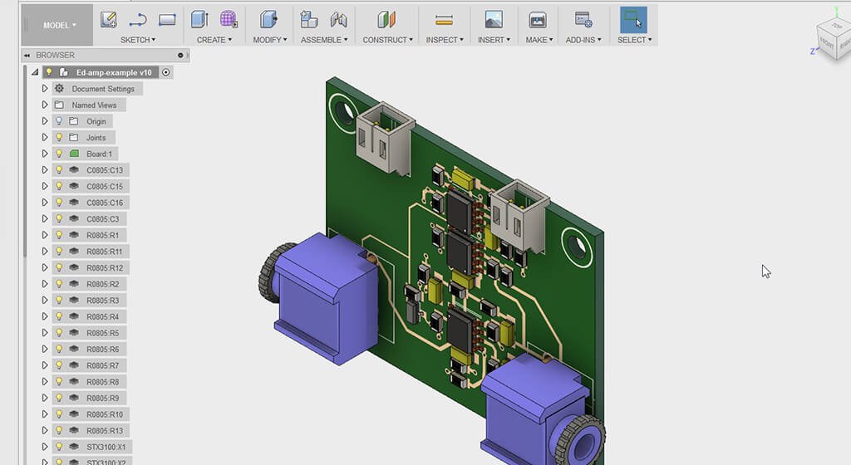Expand the Document Settings node

click(45, 88)
